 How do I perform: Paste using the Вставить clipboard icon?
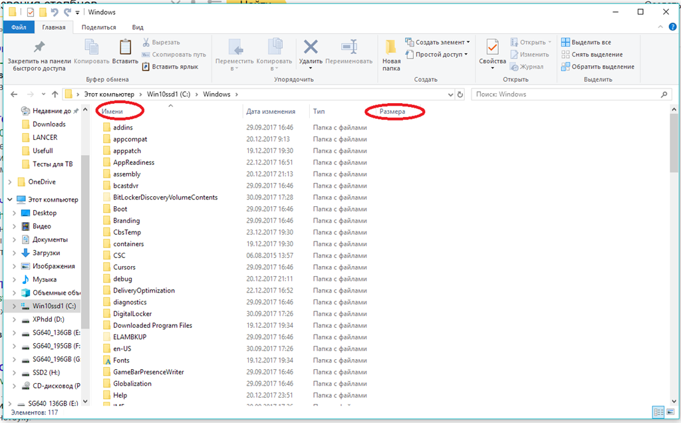tap(125, 47)
